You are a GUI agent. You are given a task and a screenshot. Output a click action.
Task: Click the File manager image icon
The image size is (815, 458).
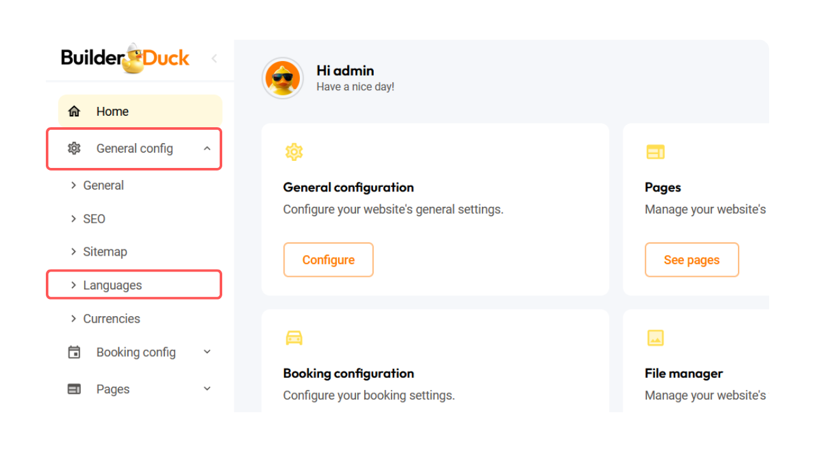tap(655, 338)
